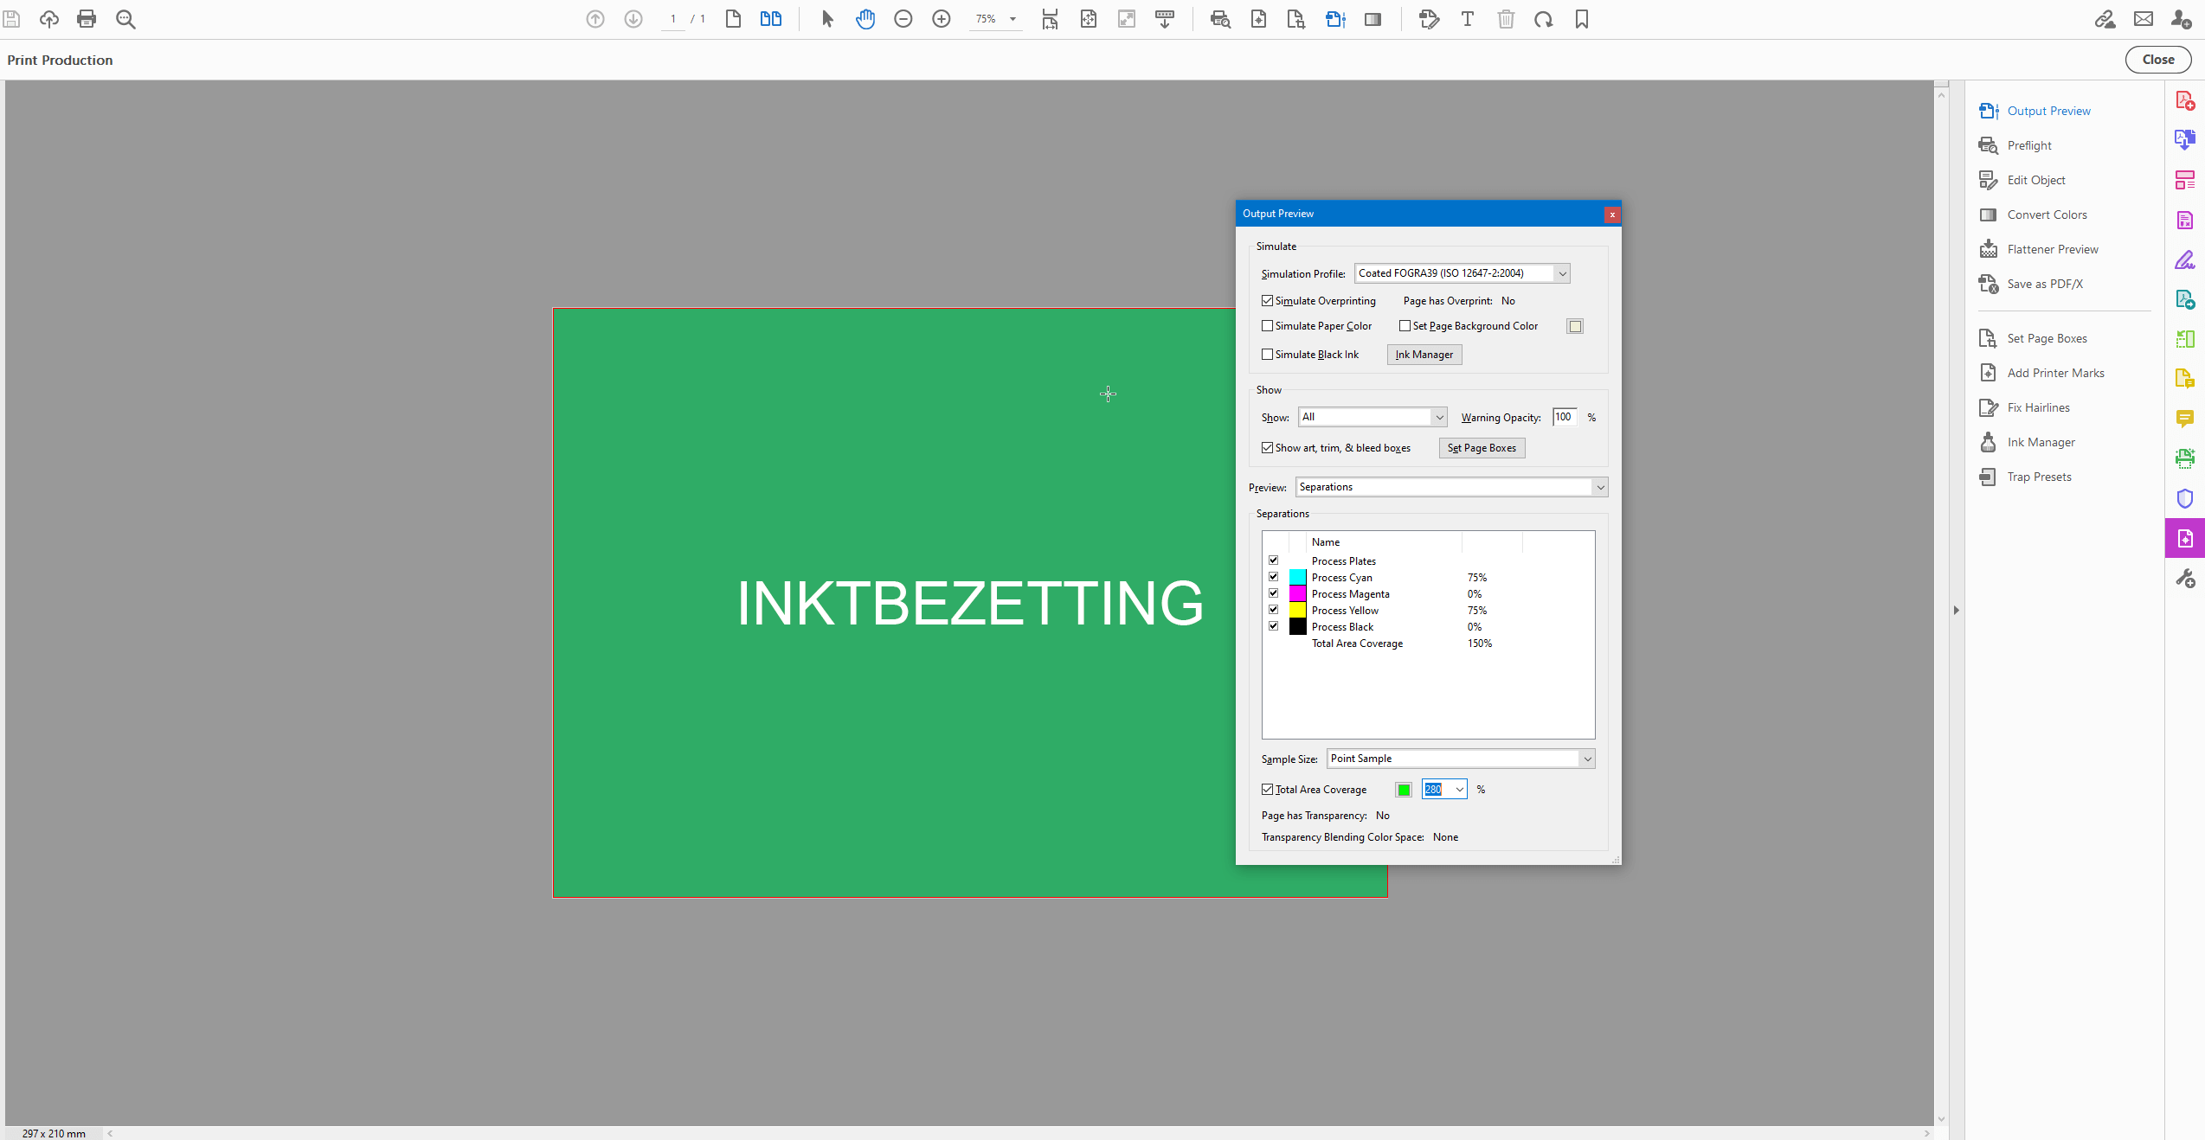Click the upload to cloud icon

coord(49,19)
